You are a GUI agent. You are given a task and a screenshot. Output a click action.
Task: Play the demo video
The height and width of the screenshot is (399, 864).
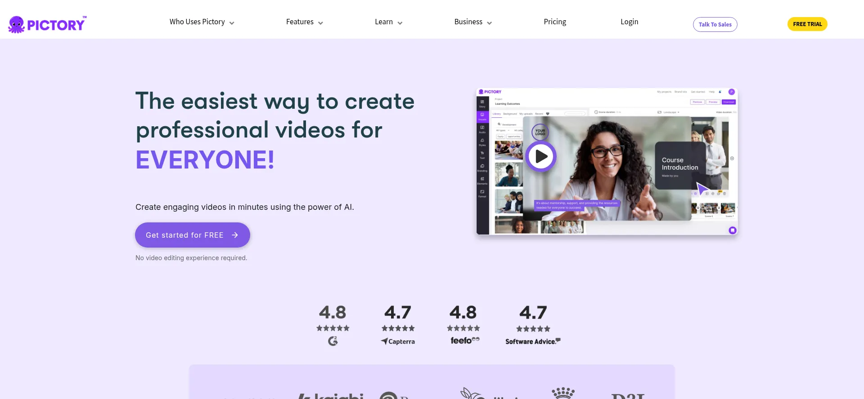(x=541, y=156)
